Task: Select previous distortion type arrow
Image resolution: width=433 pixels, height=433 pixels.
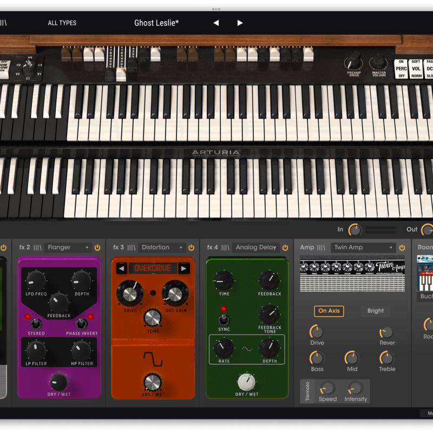Action: [x=121, y=268]
